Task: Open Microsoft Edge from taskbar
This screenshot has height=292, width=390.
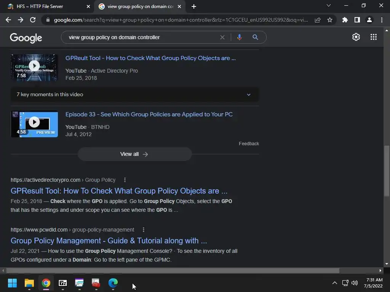Action: click(x=113, y=283)
